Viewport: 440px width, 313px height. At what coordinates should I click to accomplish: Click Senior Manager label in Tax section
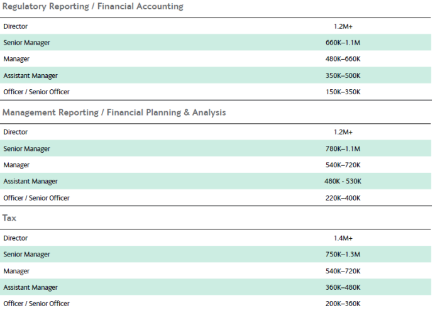[26, 255]
